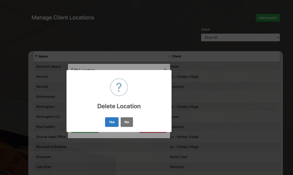Click the question mark icon in dialog
The image size is (293, 175).
(119, 87)
